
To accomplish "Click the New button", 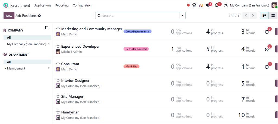I will pos(9,16).
